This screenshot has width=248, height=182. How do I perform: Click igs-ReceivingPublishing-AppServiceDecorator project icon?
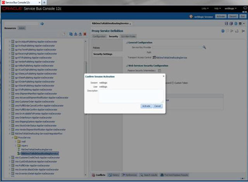point(13,53)
